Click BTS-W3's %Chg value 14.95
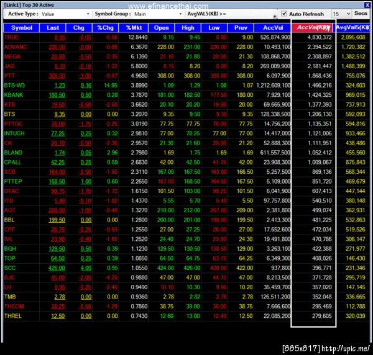373x355 pixels. pyautogui.click(x=111, y=86)
